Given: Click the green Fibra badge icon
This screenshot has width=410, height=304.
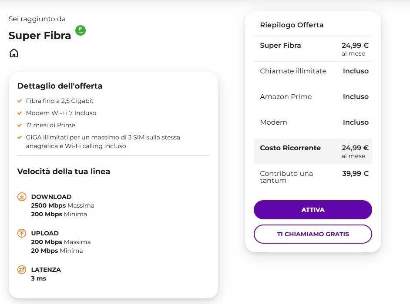Looking at the screenshot, I should tap(81, 30).
